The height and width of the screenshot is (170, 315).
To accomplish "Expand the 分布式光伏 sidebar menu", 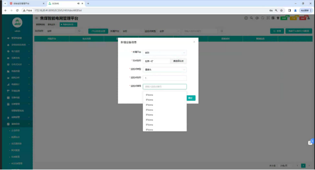I will (18, 64).
